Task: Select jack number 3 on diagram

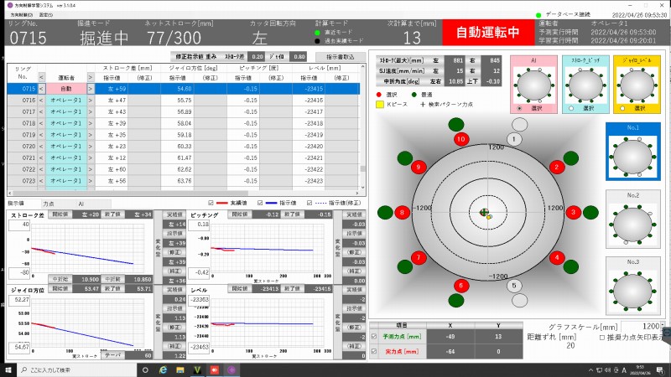Action: 574,213
